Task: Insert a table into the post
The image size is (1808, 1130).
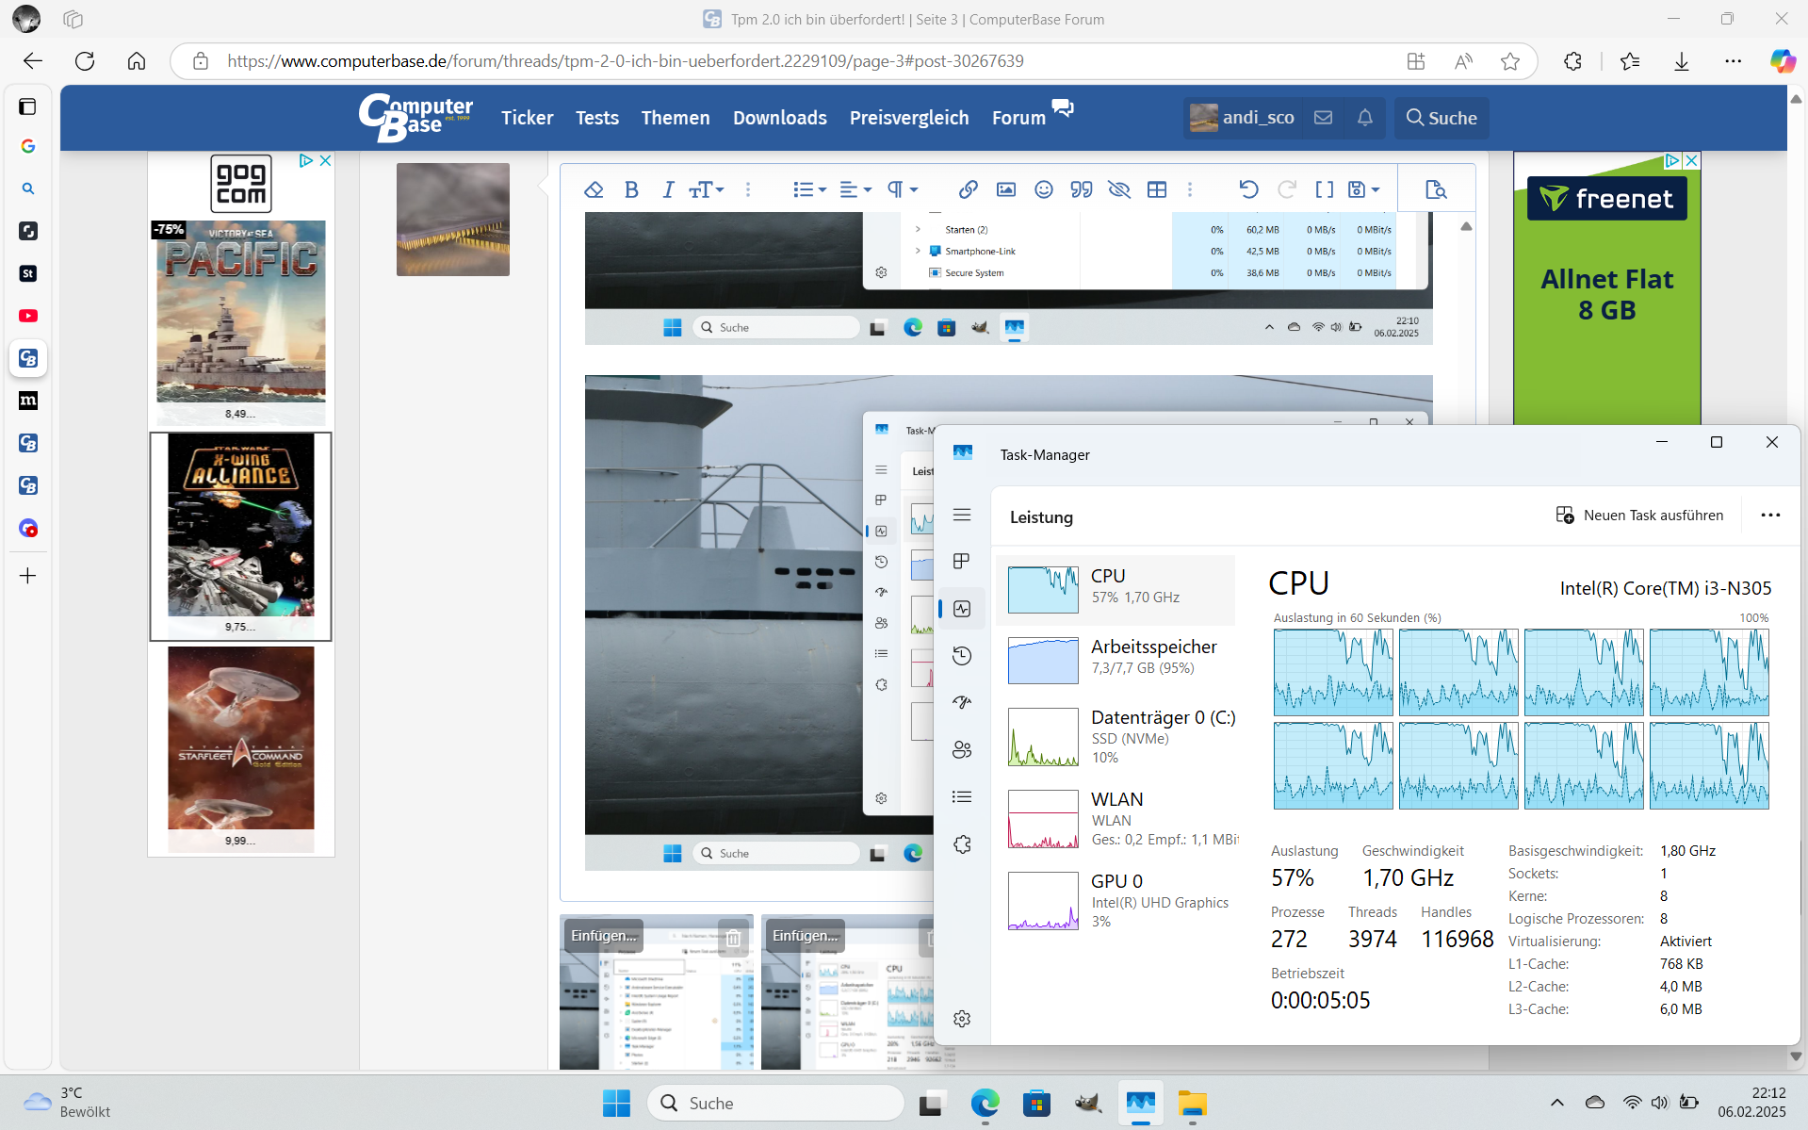Action: (1157, 189)
